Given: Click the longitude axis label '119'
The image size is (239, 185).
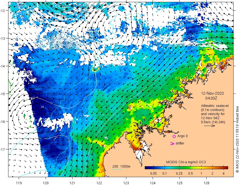Looking at the screenshot, I should click(19, 183).
